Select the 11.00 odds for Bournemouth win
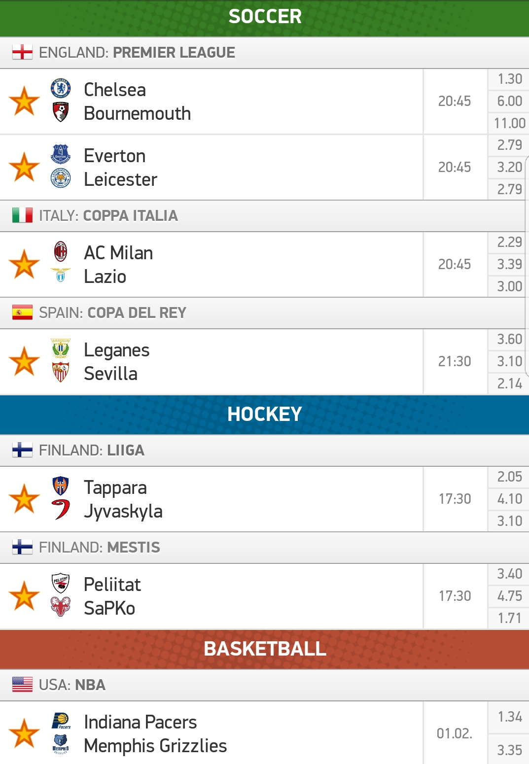 509,123
